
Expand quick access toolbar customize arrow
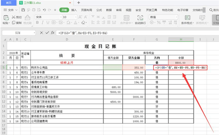[55, 10]
